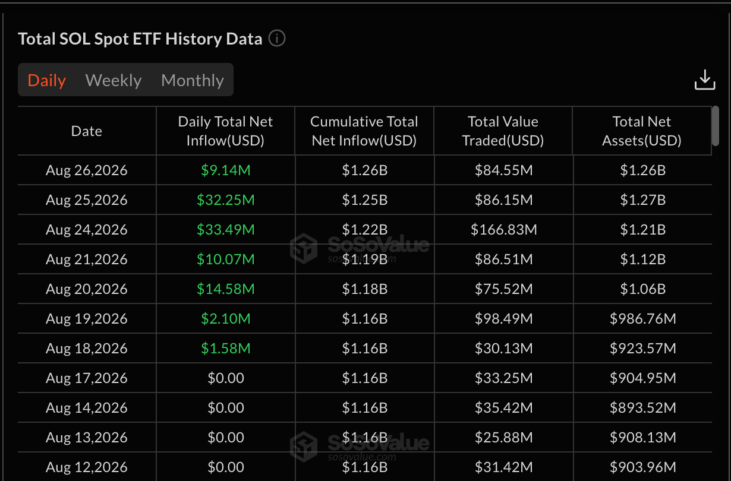Click the Aug 20,2026 date cell

pyautogui.click(x=87, y=289)
